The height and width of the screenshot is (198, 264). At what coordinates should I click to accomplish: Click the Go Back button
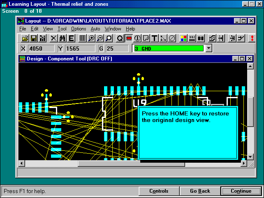(x=200, y=191)
